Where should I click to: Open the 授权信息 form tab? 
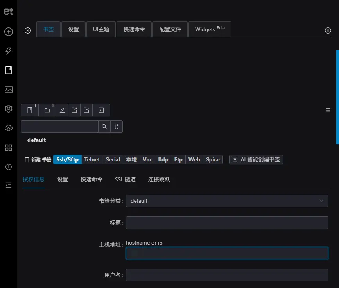34,179
